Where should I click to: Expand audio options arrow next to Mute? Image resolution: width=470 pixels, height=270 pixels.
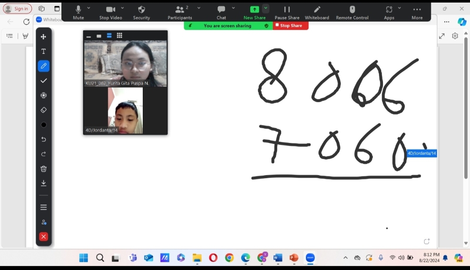88,8
